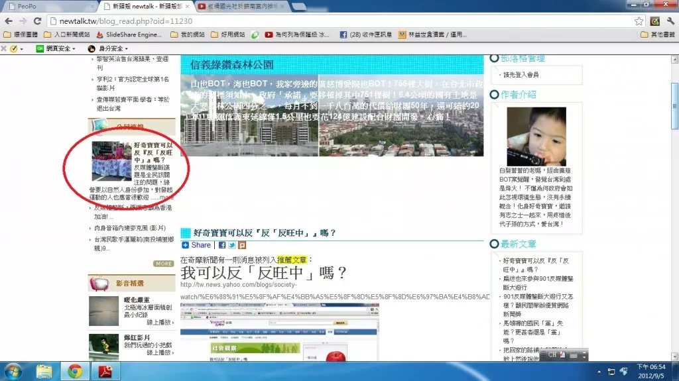Open the 林益世貪瀆案 bookmark

pyautogui.click(x=432, y=34)
